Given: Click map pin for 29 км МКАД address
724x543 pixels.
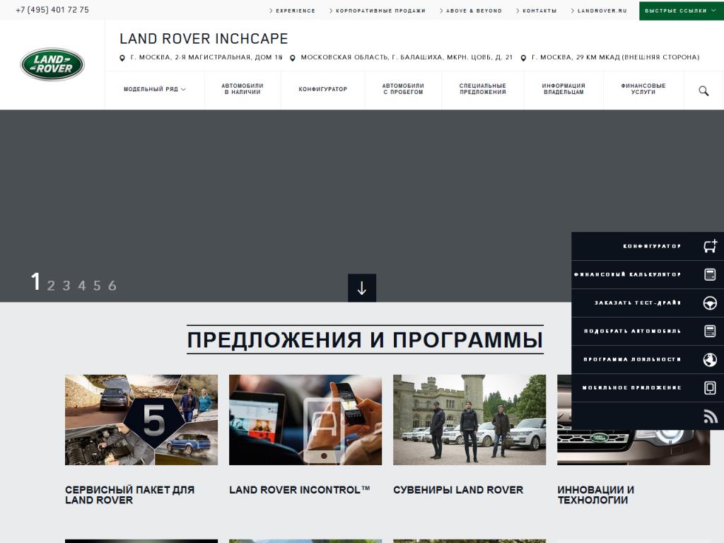Looking at the screenshot, I should (x=523, y=58).
